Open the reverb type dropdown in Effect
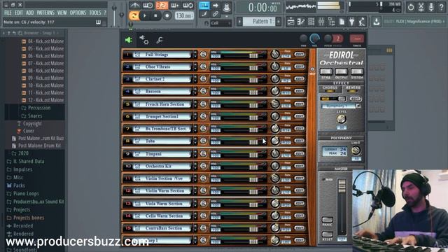 (x=358, y=106)
